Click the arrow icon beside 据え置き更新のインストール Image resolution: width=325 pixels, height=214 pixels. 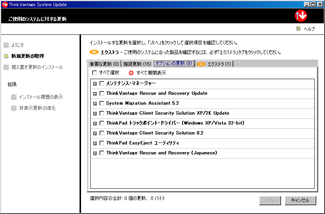coord(6,67)
